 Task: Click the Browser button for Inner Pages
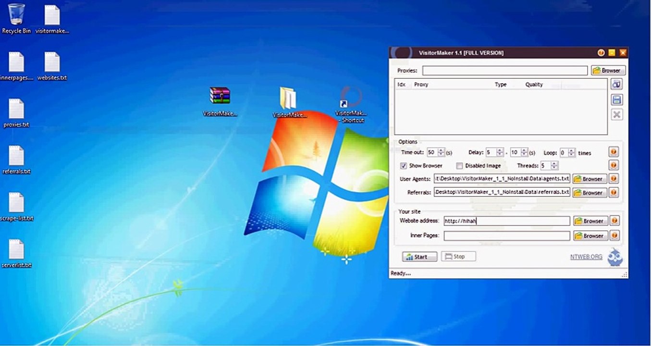coord(590,235)
